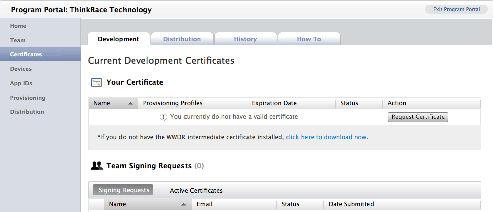Switch to the Distribution tab
493x212 pixels.
182,39
